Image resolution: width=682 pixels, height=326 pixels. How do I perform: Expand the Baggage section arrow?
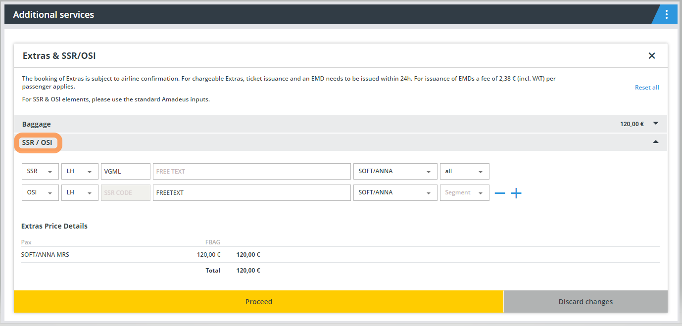(x=656, y=124)
